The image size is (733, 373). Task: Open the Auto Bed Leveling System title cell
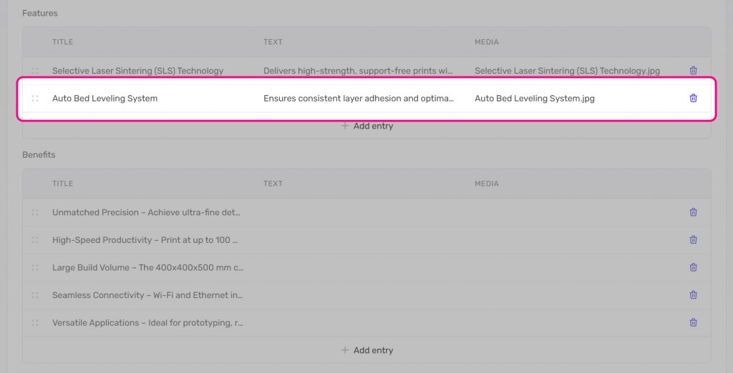(x=105, y=99)
